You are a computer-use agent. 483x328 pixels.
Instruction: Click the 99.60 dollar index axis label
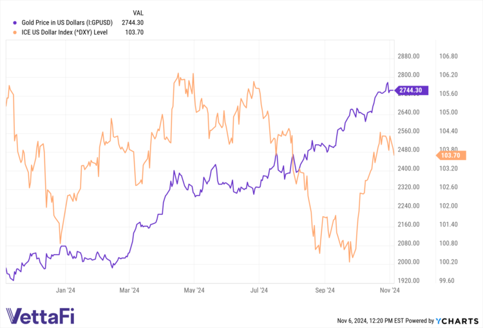point(446,281)
